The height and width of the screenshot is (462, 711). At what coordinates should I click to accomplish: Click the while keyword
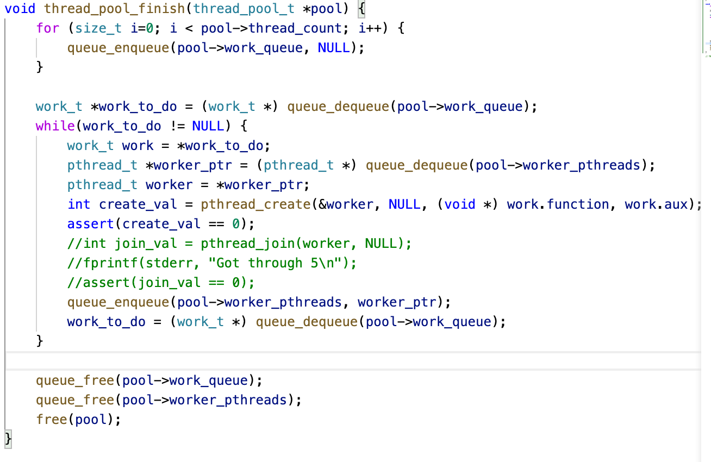[55, 126]
